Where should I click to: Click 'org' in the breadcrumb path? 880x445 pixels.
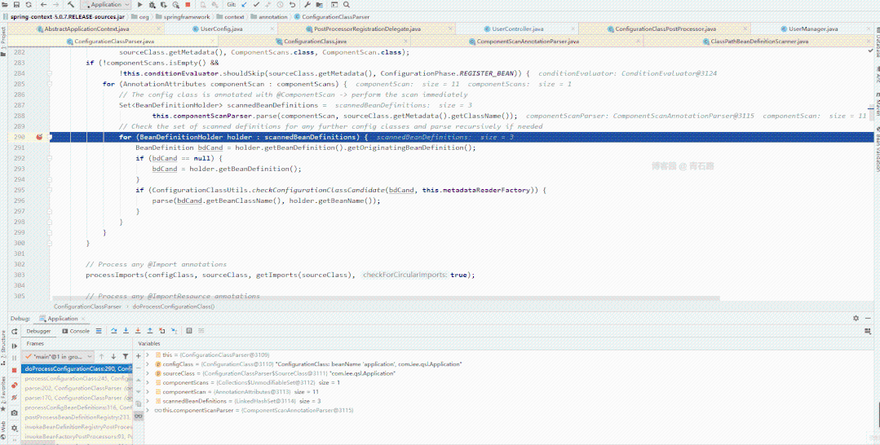pos(140,17)
